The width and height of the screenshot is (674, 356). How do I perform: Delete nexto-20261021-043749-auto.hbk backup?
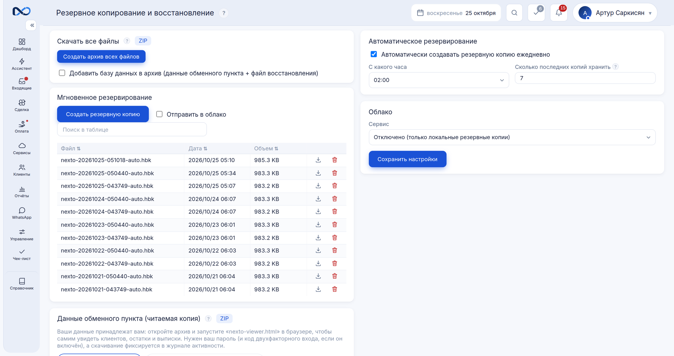pos(335,289)
